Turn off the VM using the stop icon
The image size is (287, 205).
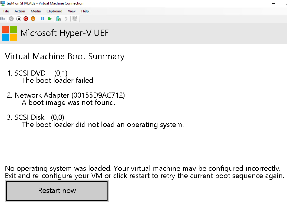pos(19,19)
